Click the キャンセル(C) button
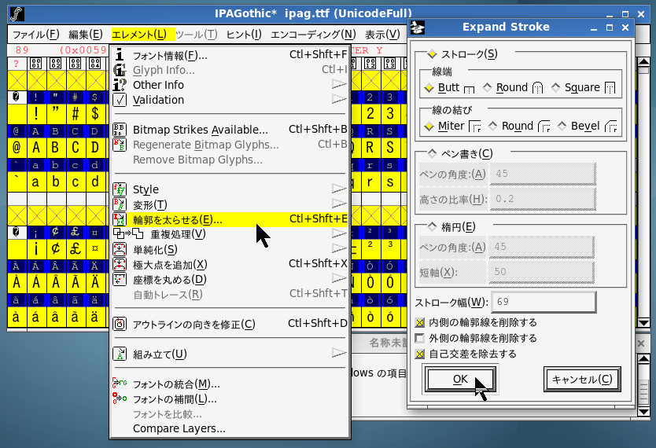 tap(582, 380)
